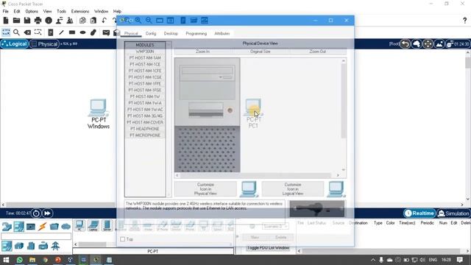The height and width of the screenshot is (265, 471).
Task: Select the PT-HEADPHONE module
Action: tap(145, 129)
